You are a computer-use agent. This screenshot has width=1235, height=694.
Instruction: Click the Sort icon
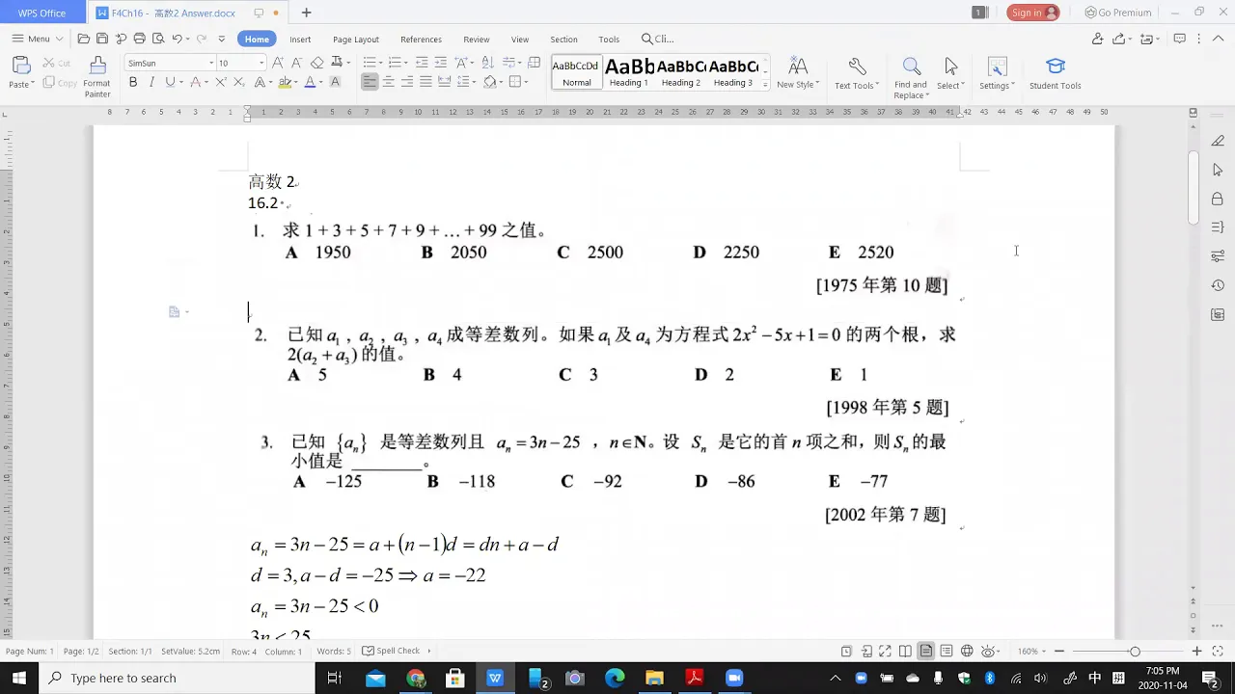(x=489, y=63)
